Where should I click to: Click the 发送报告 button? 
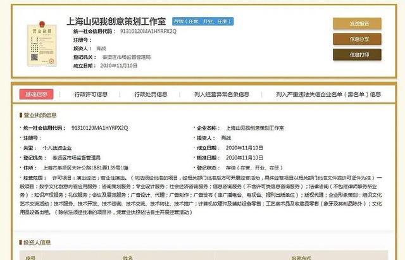(x=357, y=23)
